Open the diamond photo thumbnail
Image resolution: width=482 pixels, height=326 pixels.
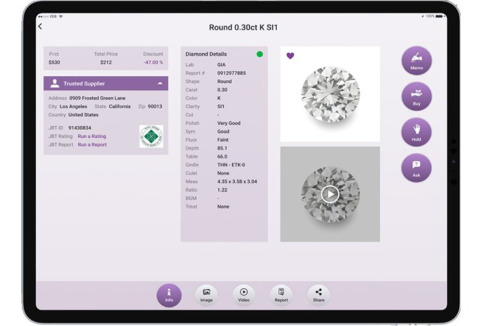pyautogui.click(x=330, y=94)
